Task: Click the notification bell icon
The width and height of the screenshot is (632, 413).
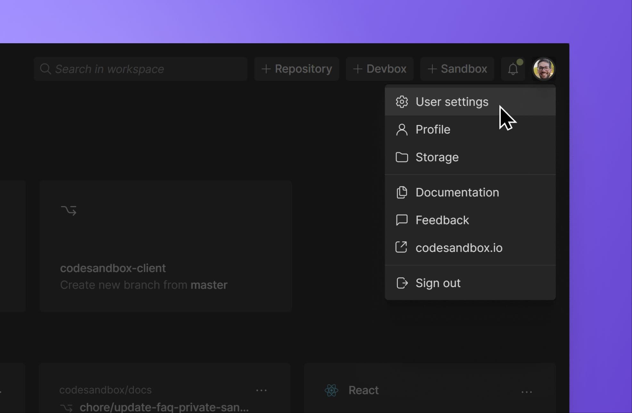Action: [513, 69]
